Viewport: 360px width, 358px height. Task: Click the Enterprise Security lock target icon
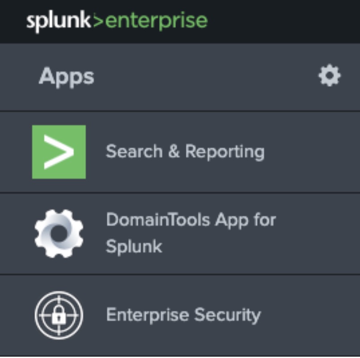[x=59, y=315]
